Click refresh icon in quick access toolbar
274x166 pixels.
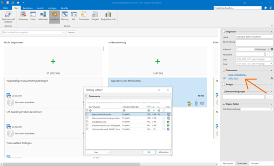(13, 3)
